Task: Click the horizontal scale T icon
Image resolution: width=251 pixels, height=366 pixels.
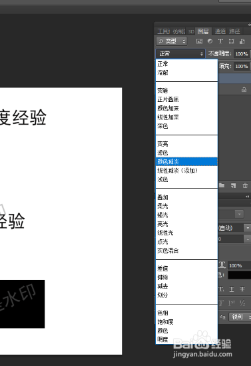Action: [x=222, y=265]
